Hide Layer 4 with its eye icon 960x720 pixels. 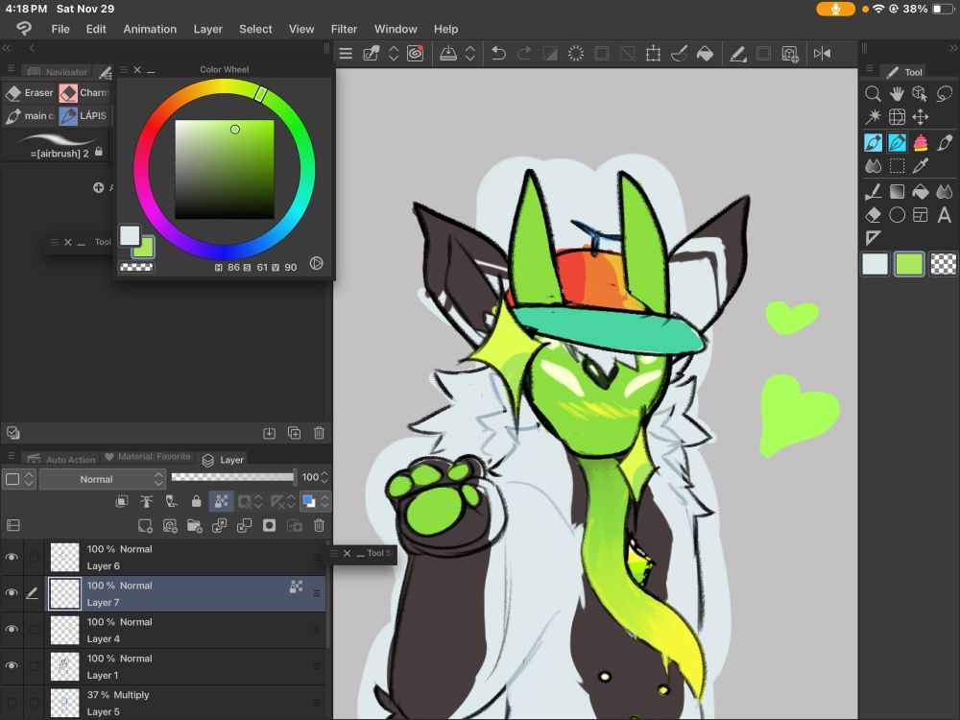point(11,630)
